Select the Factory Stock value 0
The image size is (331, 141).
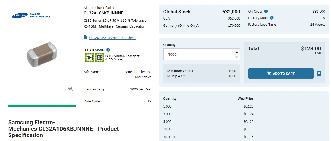(x=324, y=18)
